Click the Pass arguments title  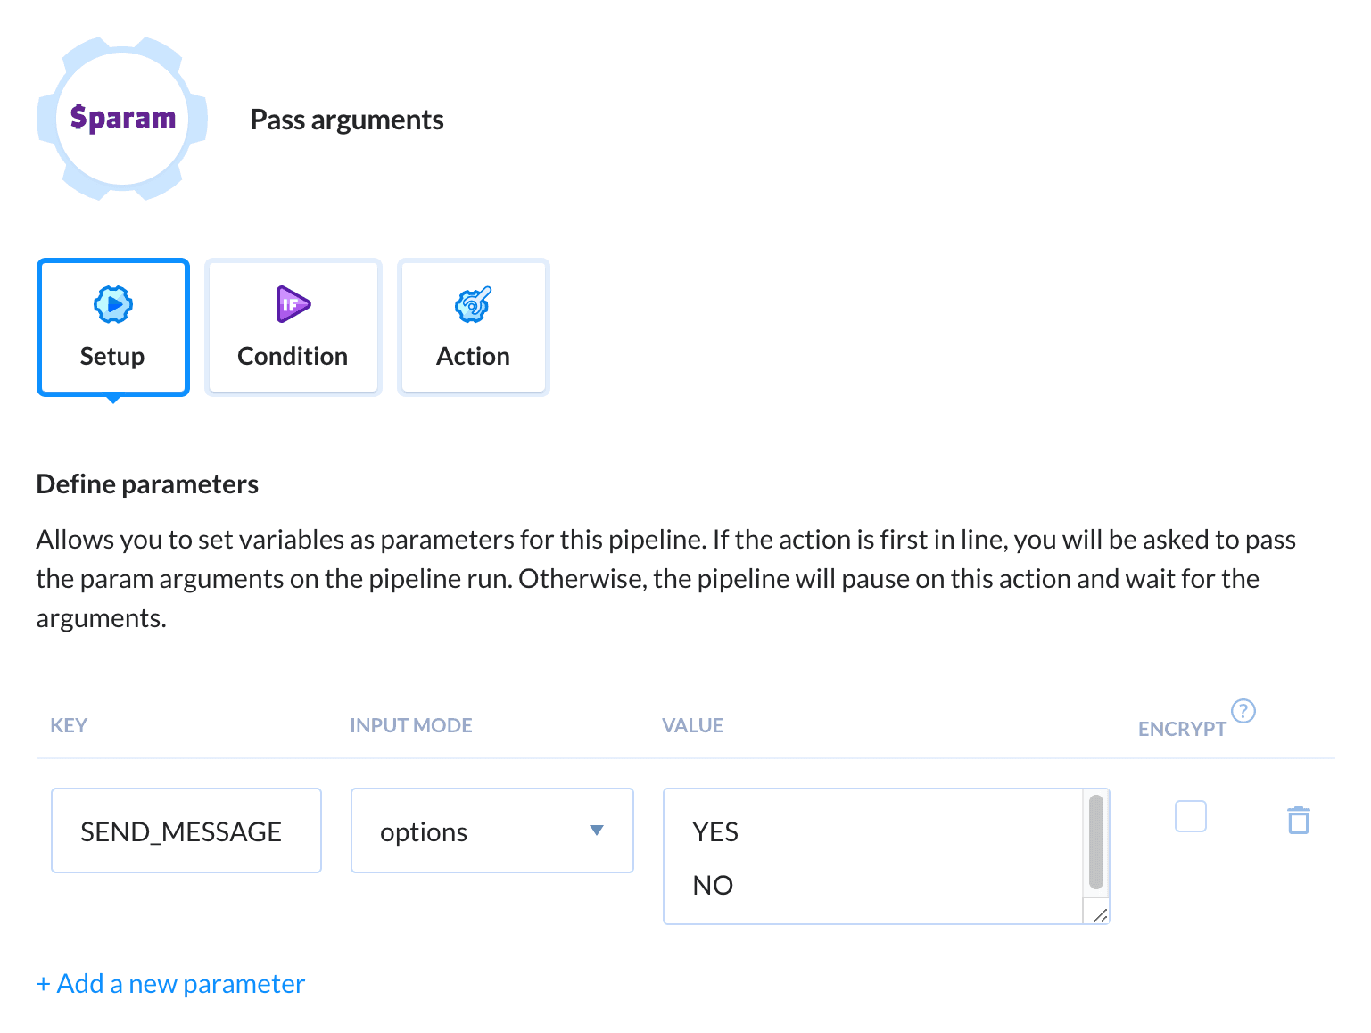click(x=346, y=120)
